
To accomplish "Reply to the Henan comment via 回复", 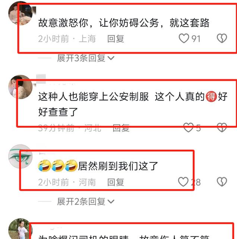I will pyautogui.click(x=116, y=182).
